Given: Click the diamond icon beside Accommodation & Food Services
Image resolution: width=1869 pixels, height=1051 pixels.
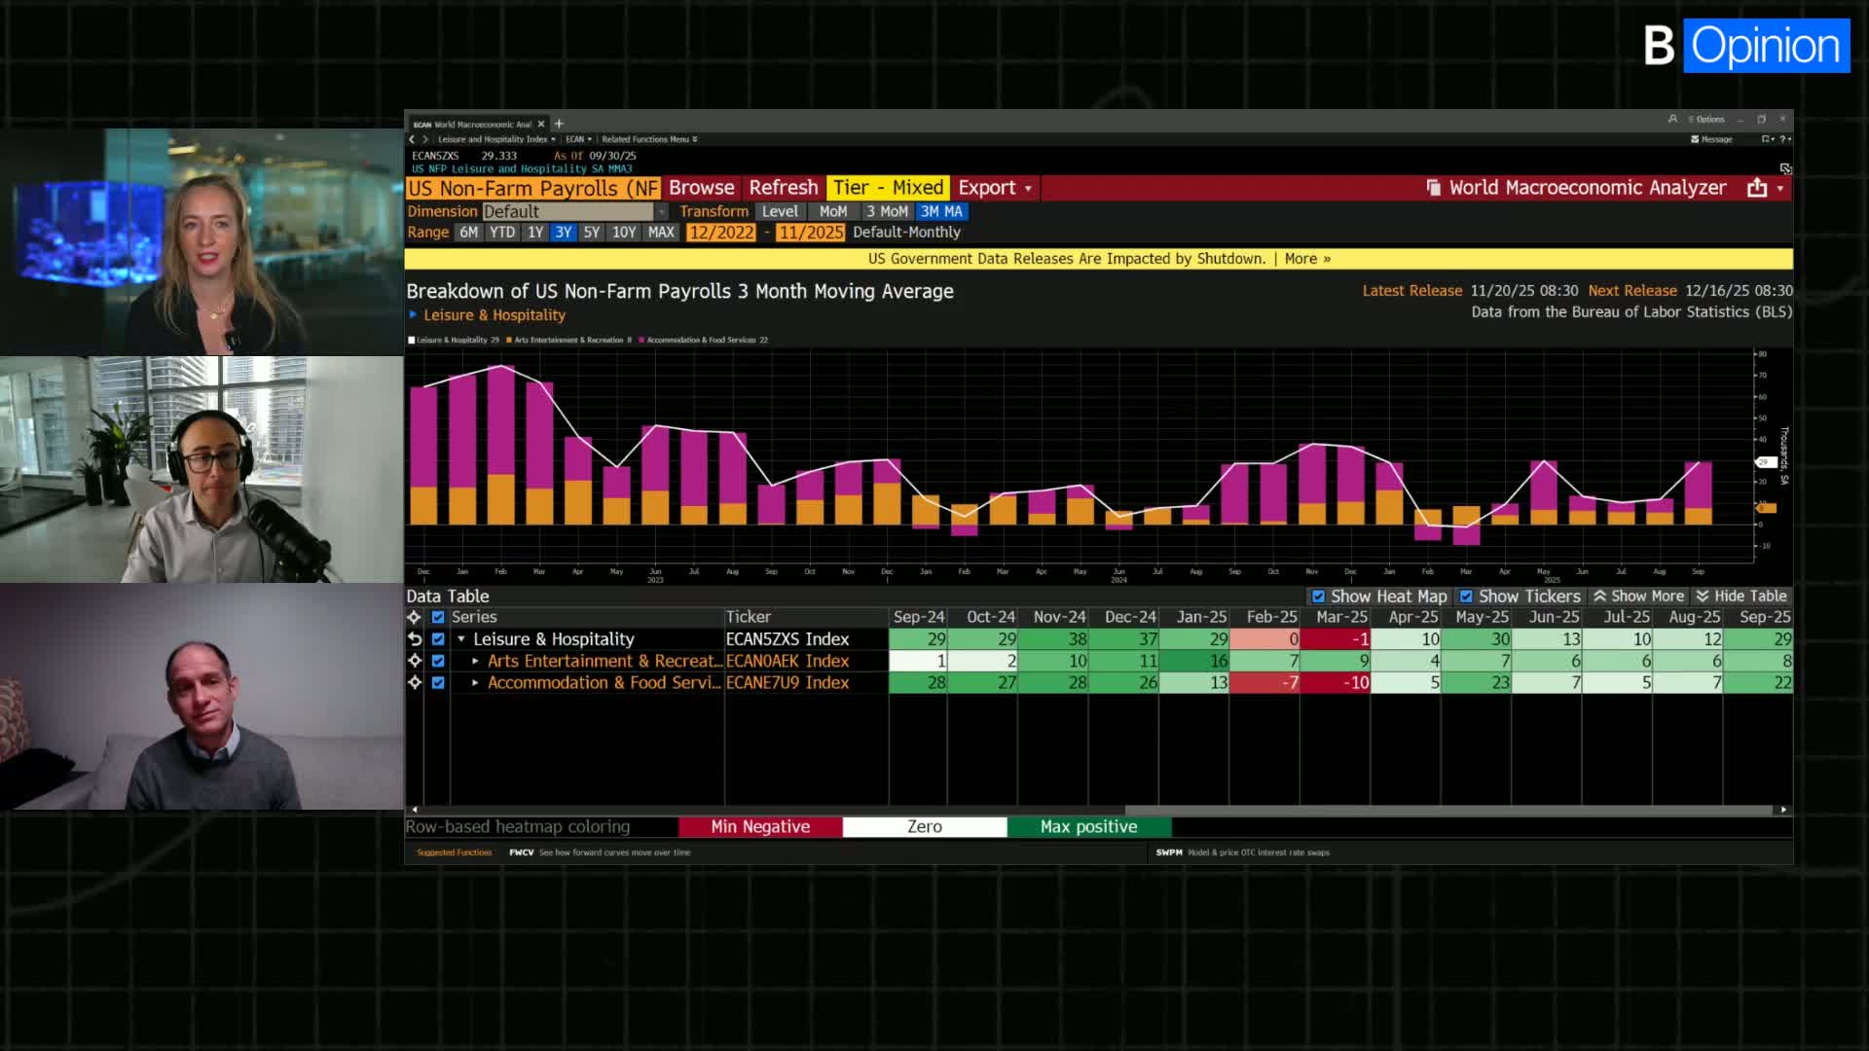Looking at the screenshot, I should [x=415, y=683].
